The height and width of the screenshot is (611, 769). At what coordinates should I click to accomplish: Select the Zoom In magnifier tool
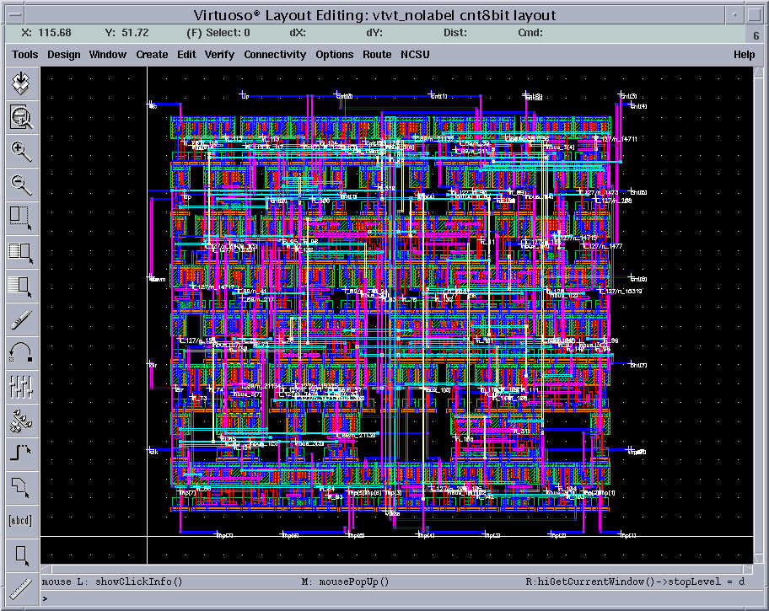click(x=21, y=151)
